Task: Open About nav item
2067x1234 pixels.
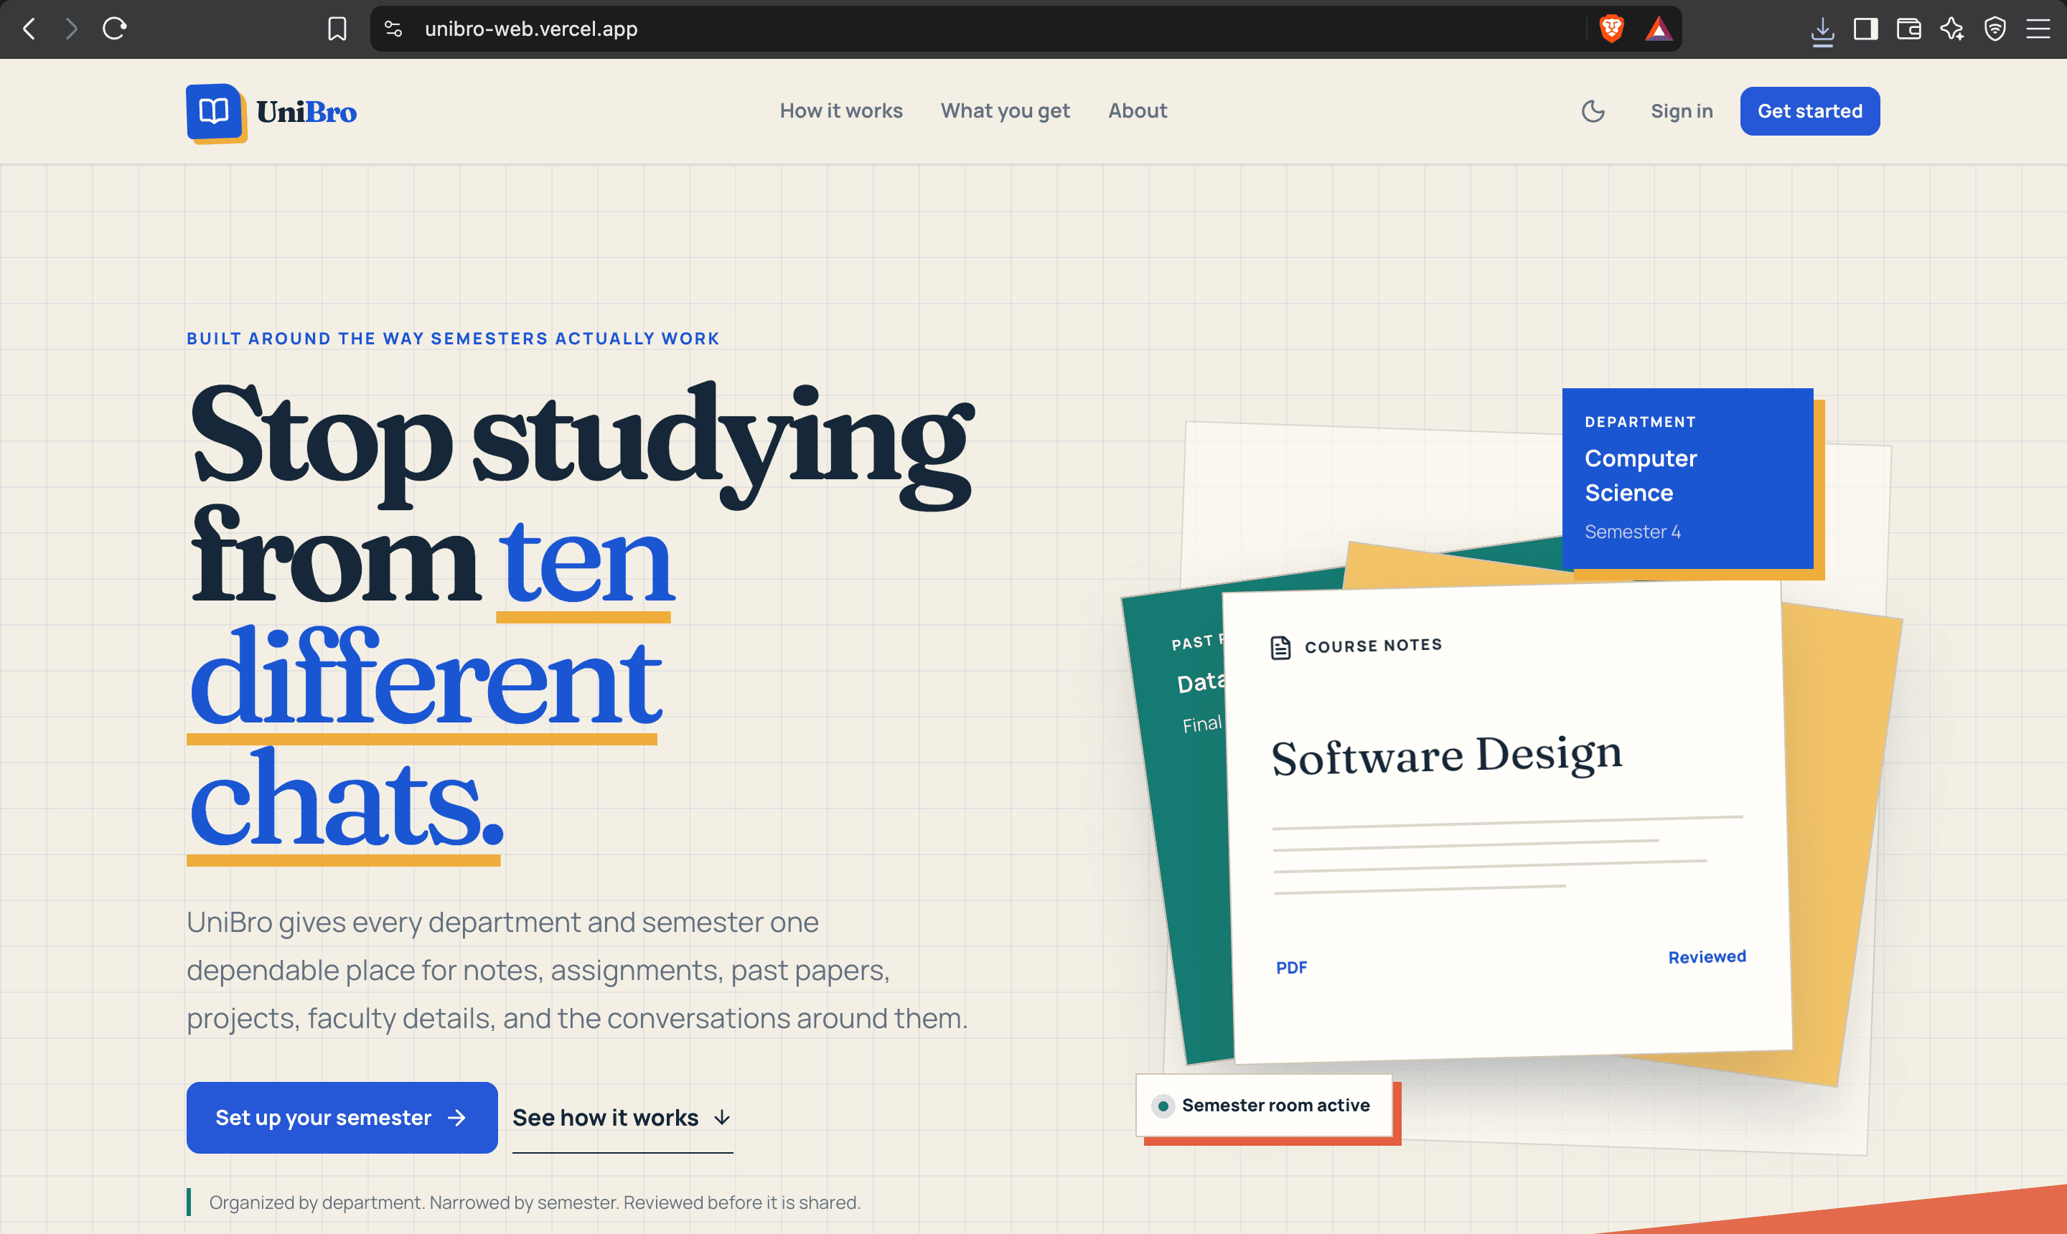Action: 1137,111
